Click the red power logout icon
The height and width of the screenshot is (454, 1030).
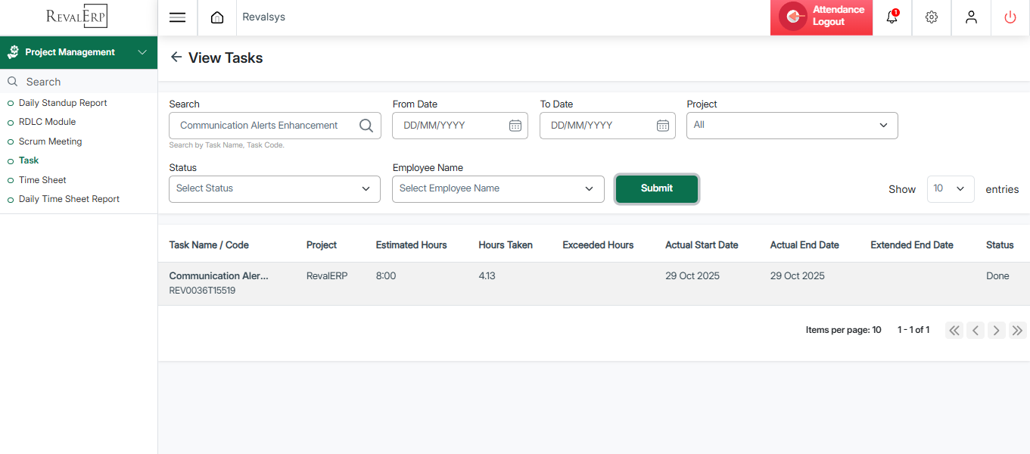[x=1010, y=17]
